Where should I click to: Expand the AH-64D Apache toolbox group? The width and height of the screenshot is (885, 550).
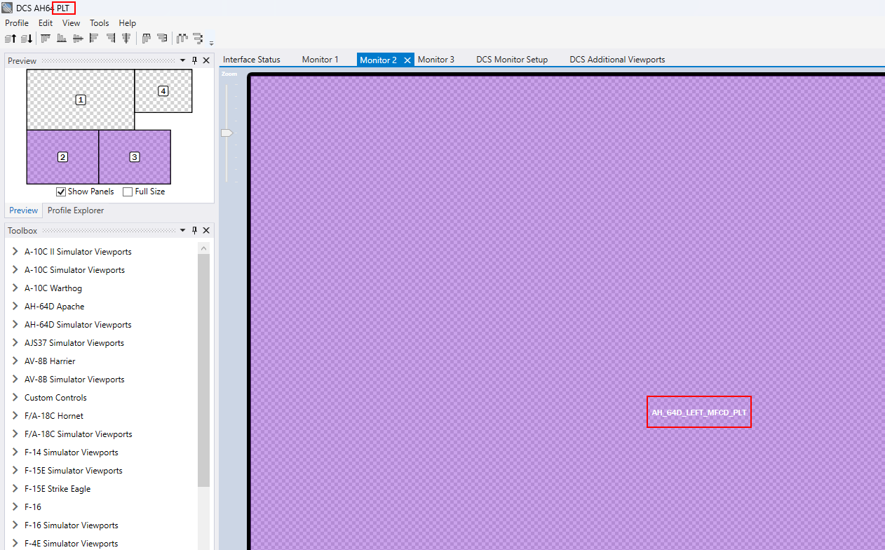coord(15,306)
